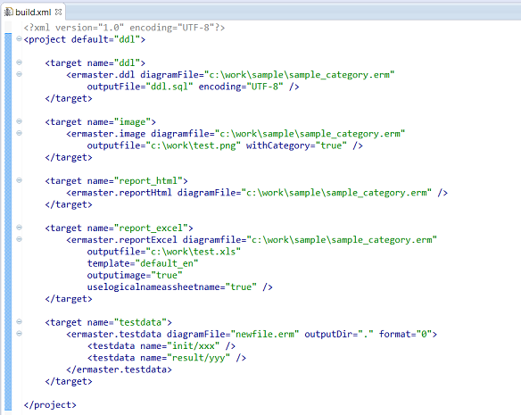Collapse the project default="ddl" fold marker
521x415 pixels.
19,39
